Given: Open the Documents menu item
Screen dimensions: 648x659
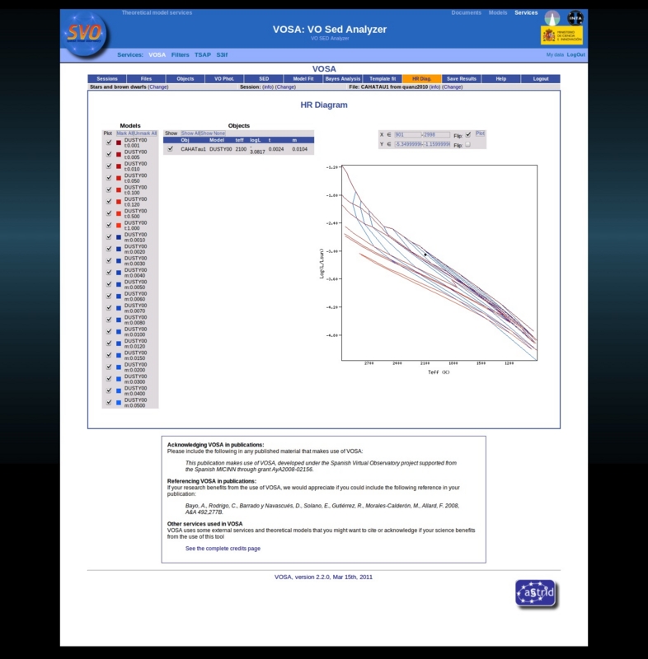Looking at the screenshot, I should pos(466,12).
